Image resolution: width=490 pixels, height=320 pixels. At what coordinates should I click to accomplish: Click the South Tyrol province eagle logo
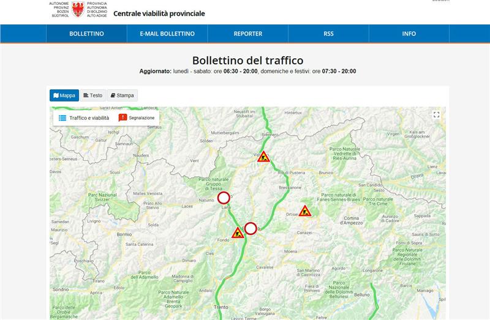78,9
